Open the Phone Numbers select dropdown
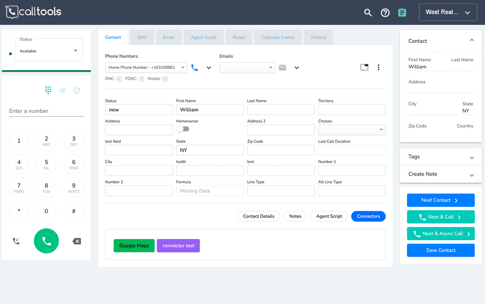The height and width of the screenshot is (304, 485). pos(146,67)
